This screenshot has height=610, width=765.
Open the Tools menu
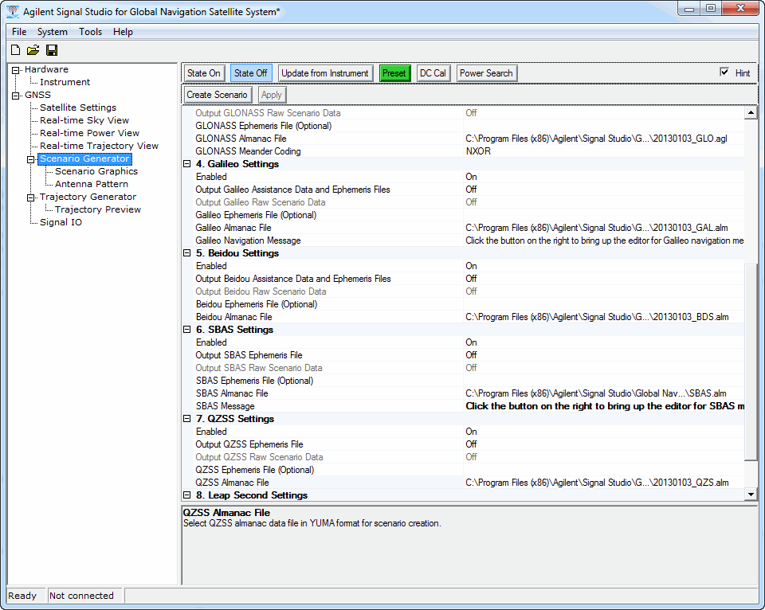[90, 32]
